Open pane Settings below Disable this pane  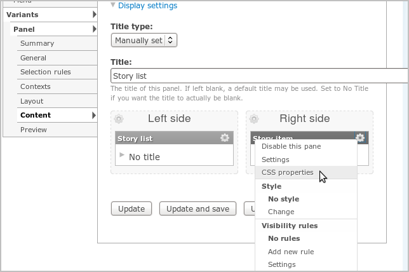pyautogui.click(x=275, y=160)
